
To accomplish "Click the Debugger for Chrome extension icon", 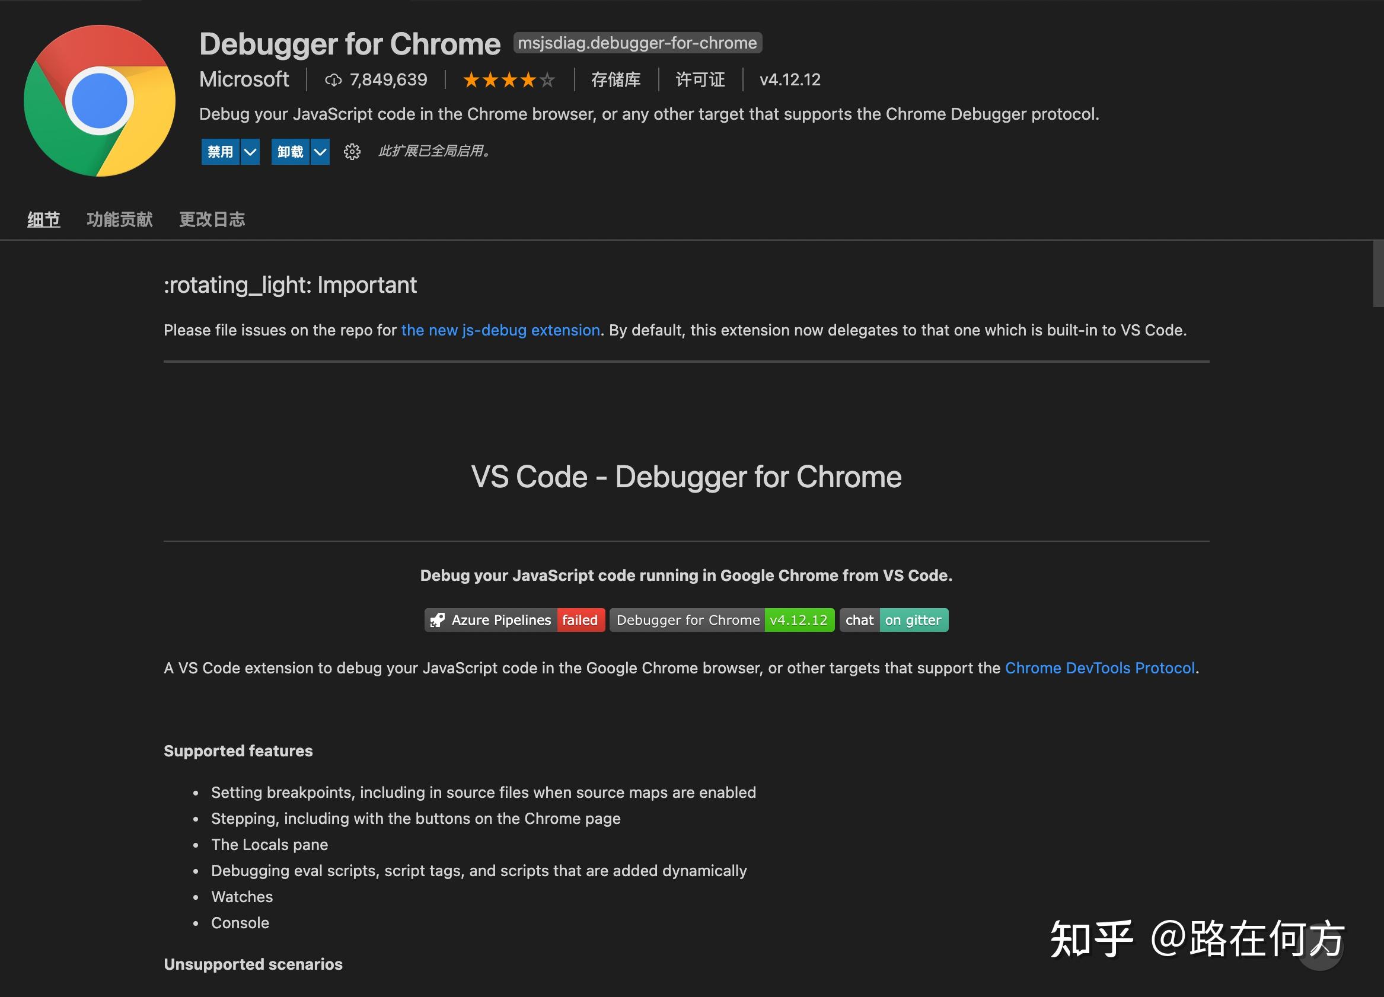I will [x=100, y=100].
